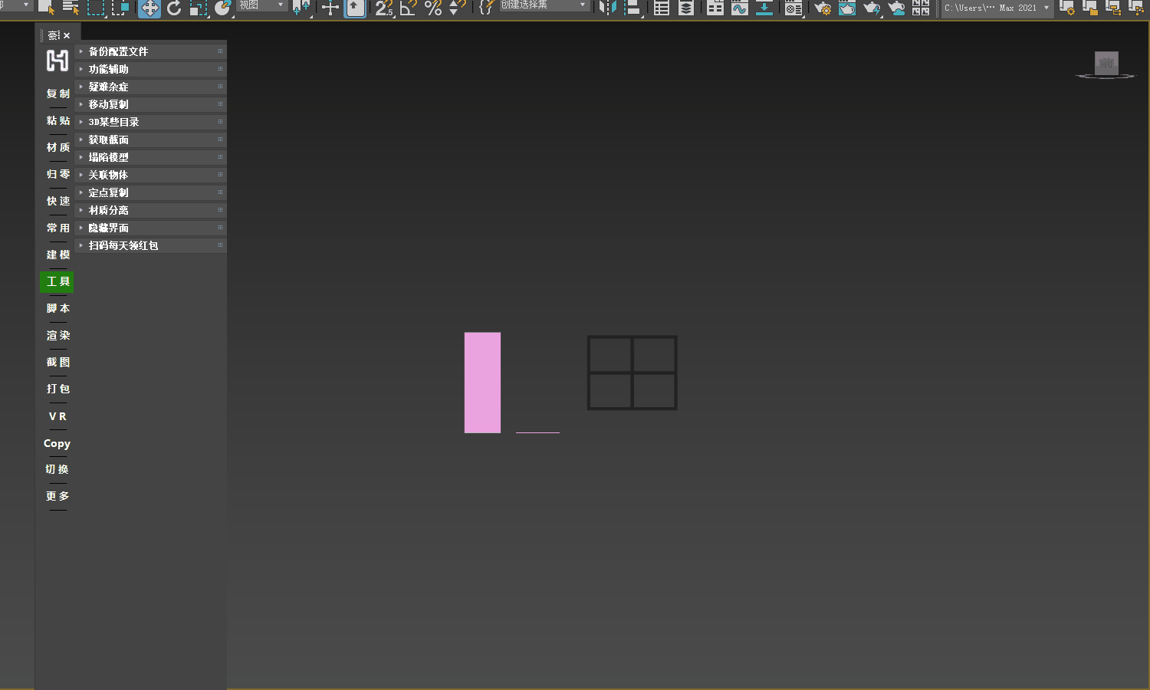Open the Schematic View icon
Screen dimensions: 1150x690
764,8
